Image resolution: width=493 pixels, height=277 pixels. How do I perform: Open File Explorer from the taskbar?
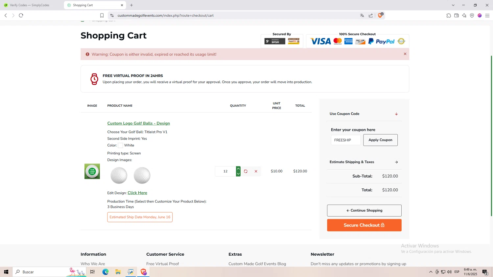click(x=118, y=272)
